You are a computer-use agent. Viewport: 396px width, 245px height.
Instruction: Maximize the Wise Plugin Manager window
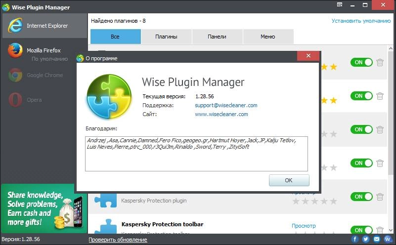(x=365, y=5)
